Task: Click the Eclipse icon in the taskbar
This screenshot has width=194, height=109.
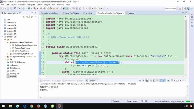Action: pyautogui.click(x=59, y=106)
